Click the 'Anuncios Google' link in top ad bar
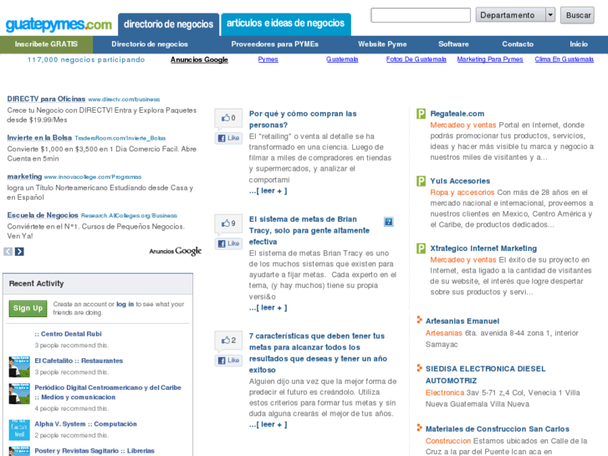Image resolution: width=608 pixels, height=456 pixels. click(199, 59)
